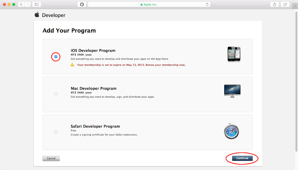
Task: Click the forward navigation arrow
Action: pos(27,4)
